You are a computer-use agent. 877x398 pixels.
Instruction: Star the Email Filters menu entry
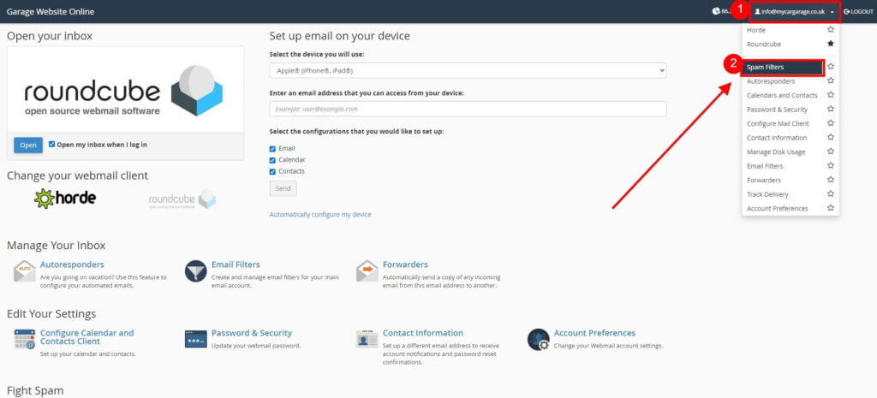(831, 165)
